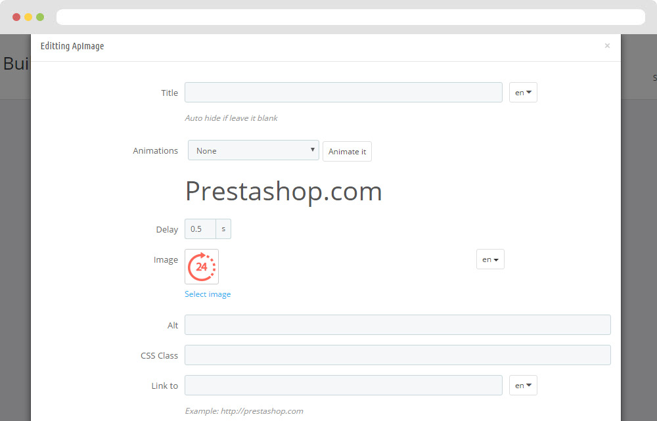Click the 'Example: http://prestashop.com' hint text
This screenshot has height=421, width=657.
[x=244, y=411]
